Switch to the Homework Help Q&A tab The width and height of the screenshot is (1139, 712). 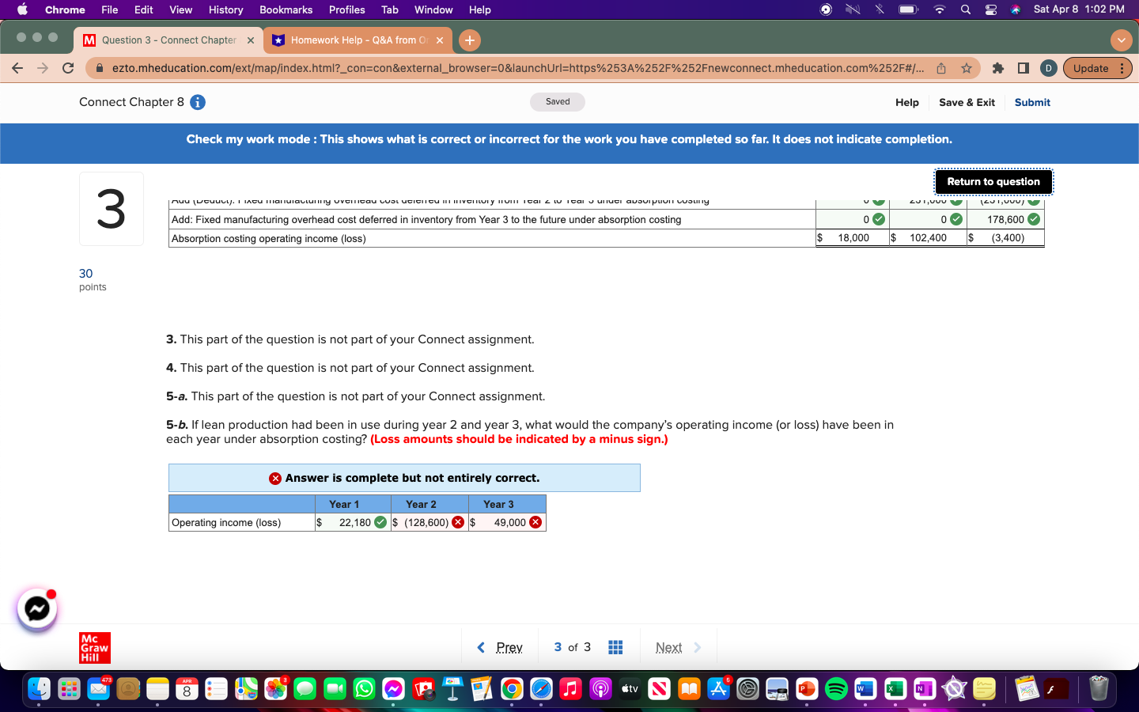click(x=356, y=39)
